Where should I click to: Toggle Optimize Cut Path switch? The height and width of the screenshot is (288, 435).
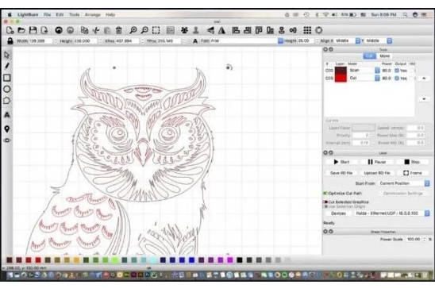(x=325, y=194)
